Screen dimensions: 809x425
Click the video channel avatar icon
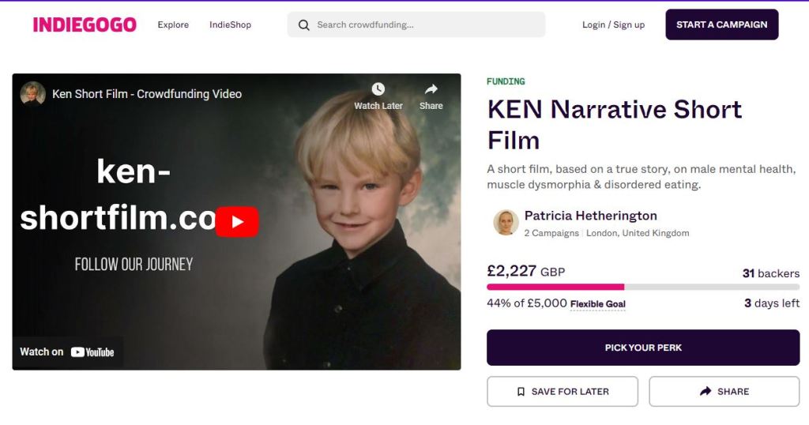pos(33,94)
